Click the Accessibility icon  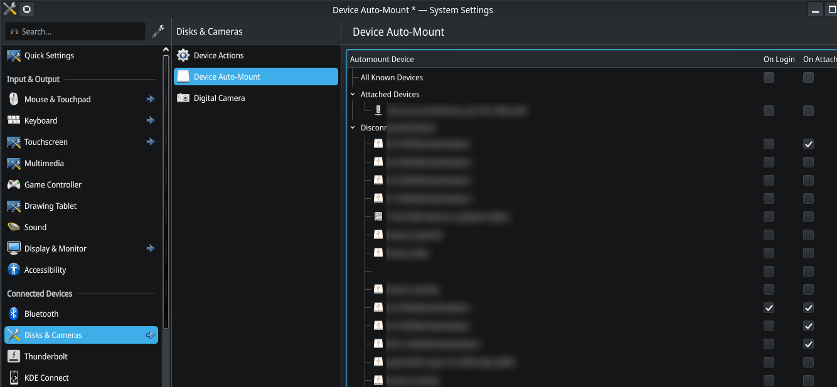(x=14, y=270)
